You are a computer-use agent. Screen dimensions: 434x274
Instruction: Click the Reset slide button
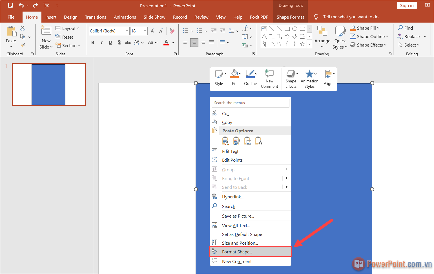[65, 37]
